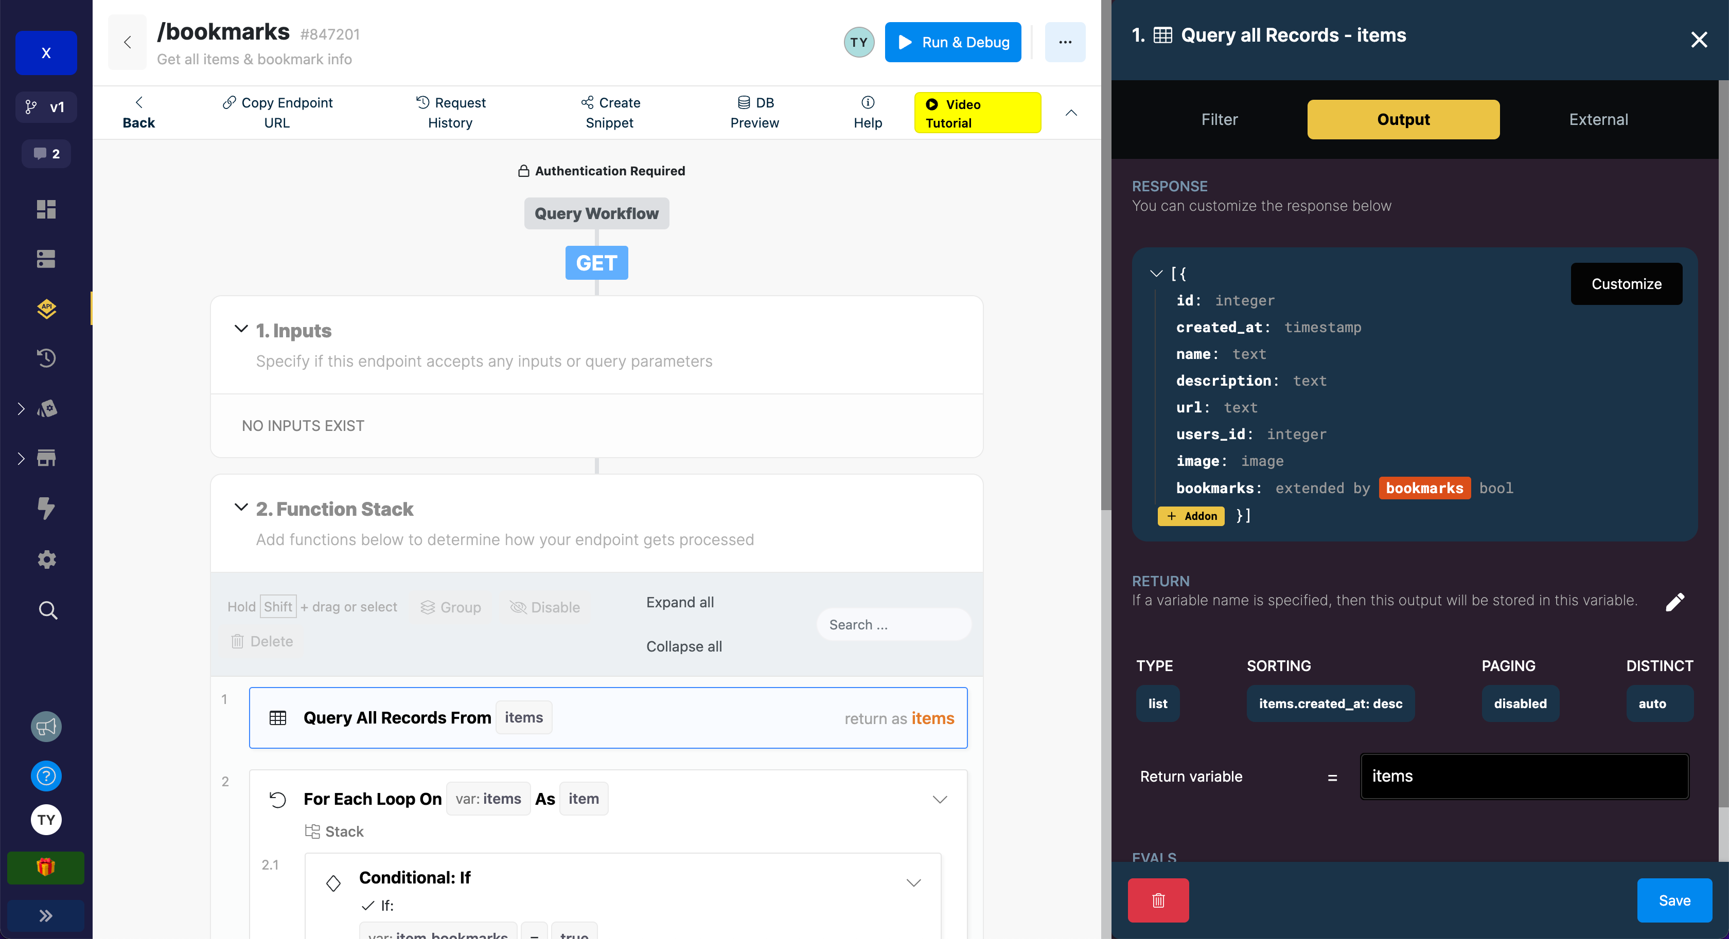Collapse the Conditional: If step
This screenshot has height=939, width=1729.
pos(913,882)
